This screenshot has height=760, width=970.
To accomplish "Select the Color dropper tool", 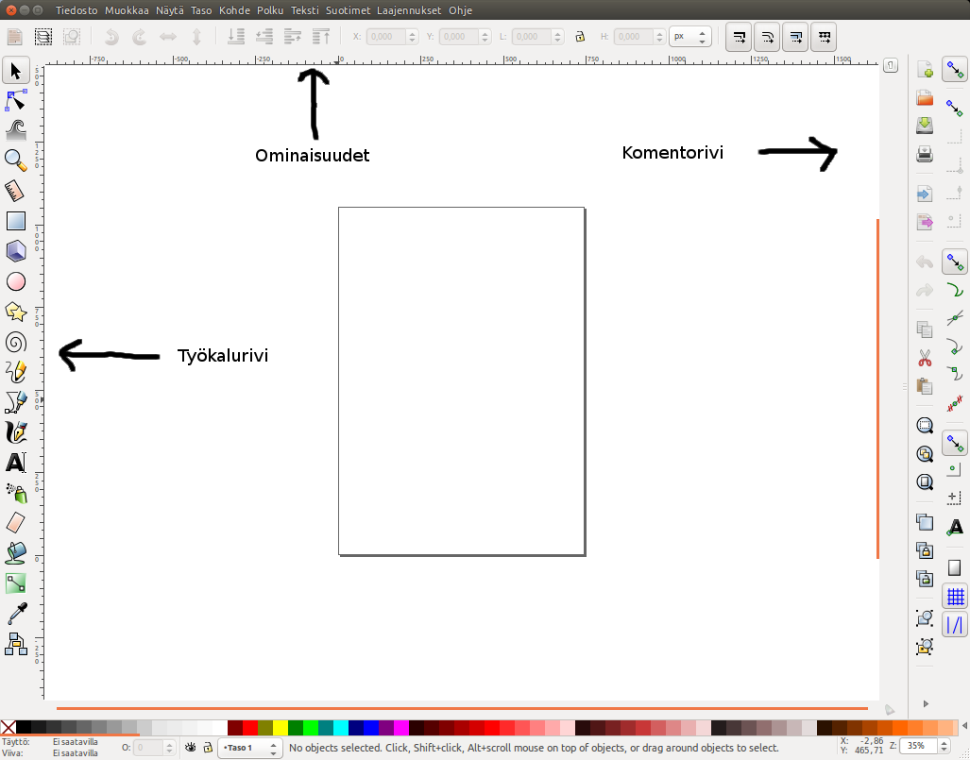I will coord(15,614).
